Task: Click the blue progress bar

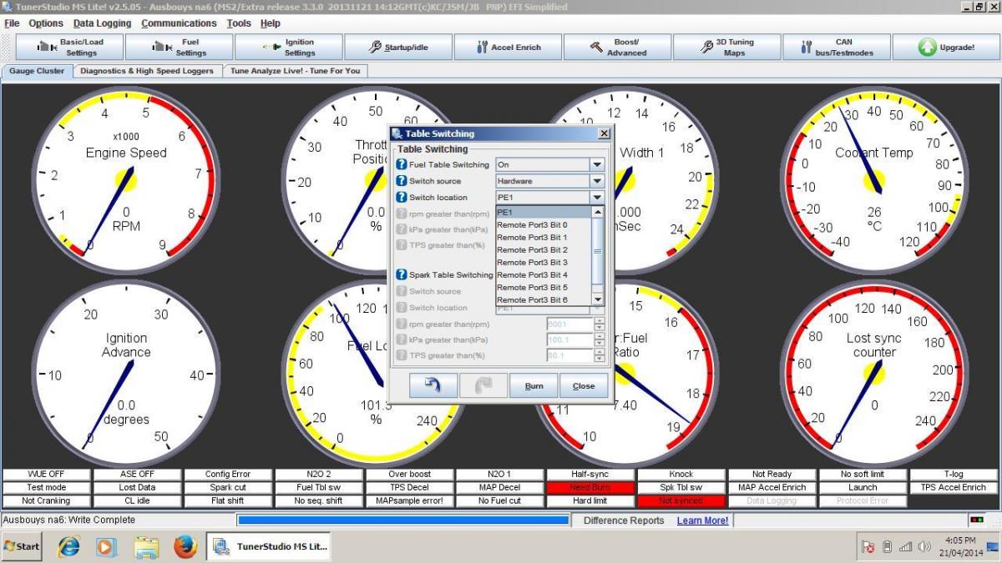Action: point(403,520)
